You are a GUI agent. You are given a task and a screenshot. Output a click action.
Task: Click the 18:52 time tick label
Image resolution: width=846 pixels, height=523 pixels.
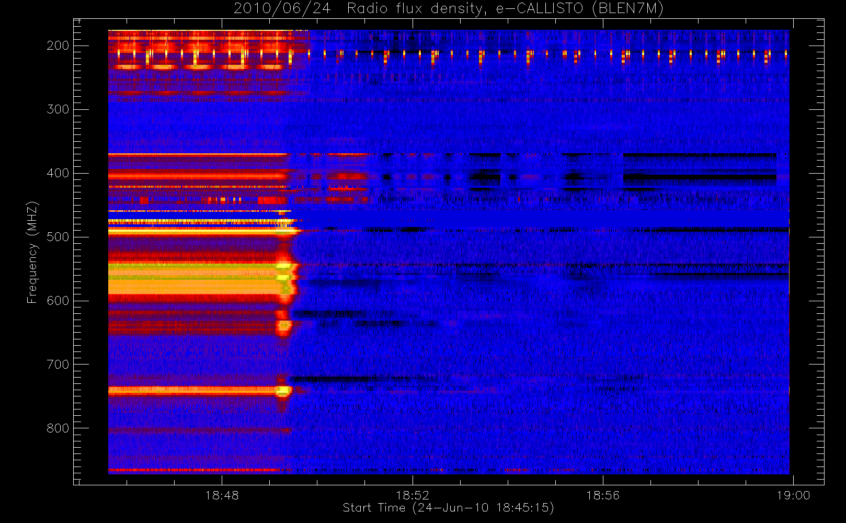point(412,495)
